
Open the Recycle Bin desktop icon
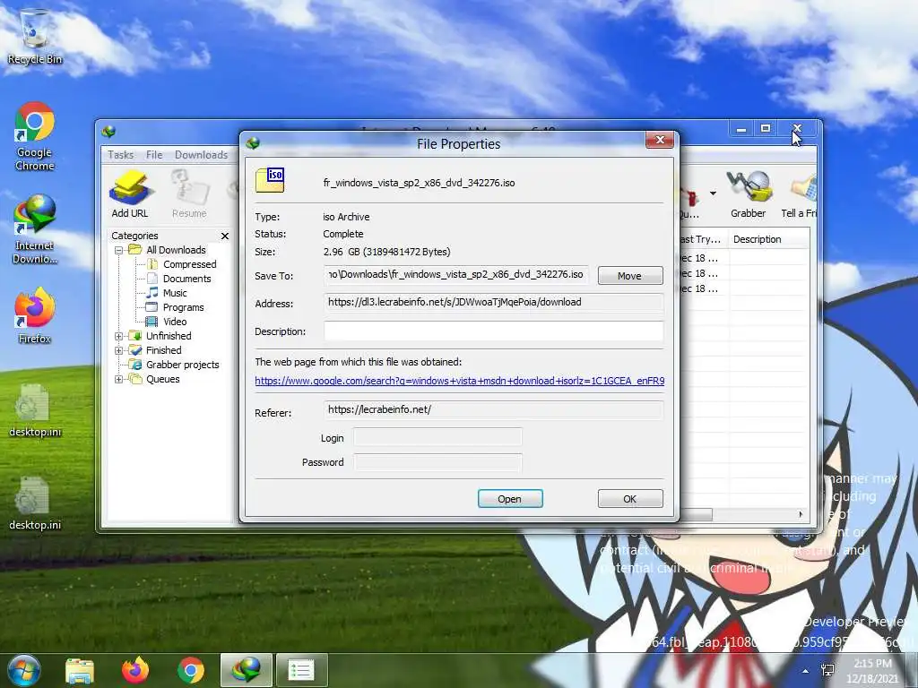(34, 35)
